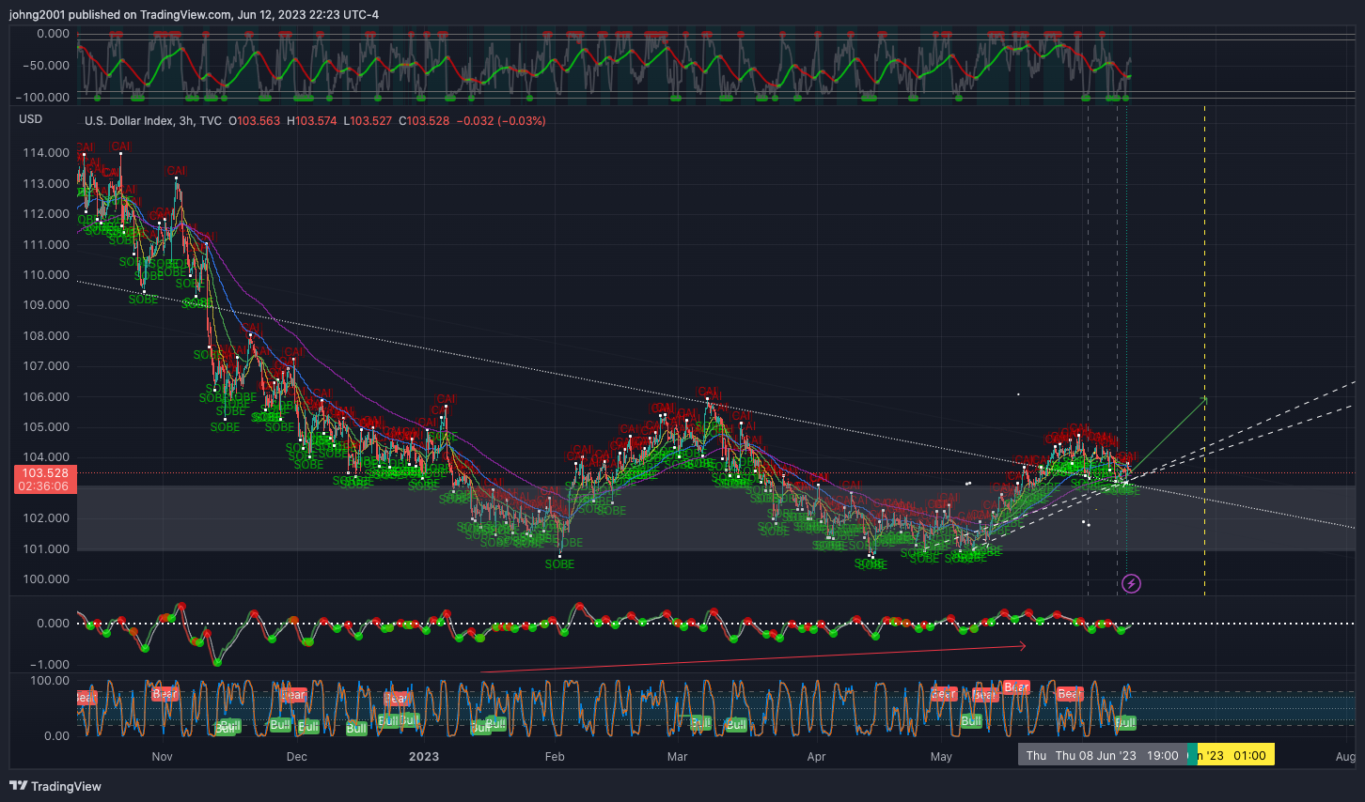Click the 108.000 price axis label
1365x802 pixels.
point(46,336)
